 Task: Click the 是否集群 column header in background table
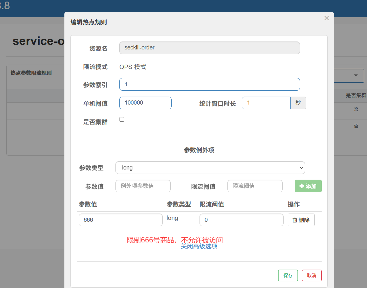pos(356,95)
